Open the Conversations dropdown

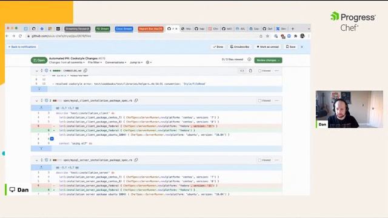point(116,62)
